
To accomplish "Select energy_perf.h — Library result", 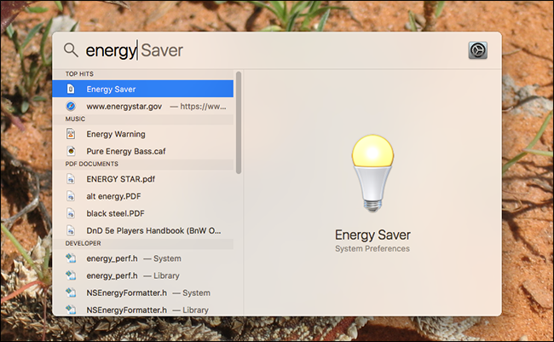I will coord(142,275).
